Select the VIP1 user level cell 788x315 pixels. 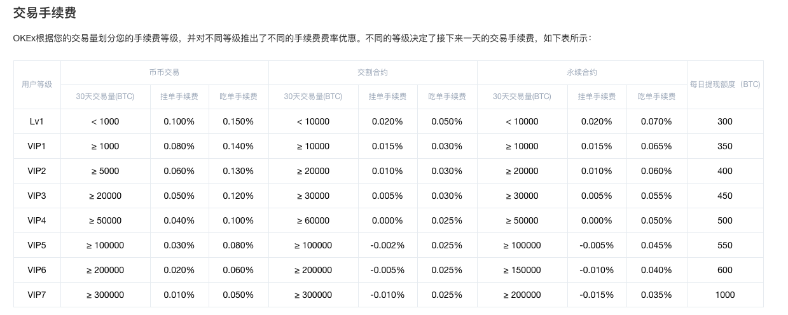tap(37, 146)
